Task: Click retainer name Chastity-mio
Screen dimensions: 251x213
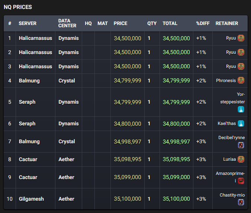Action: pyautogui.click(x=232, y=195)
